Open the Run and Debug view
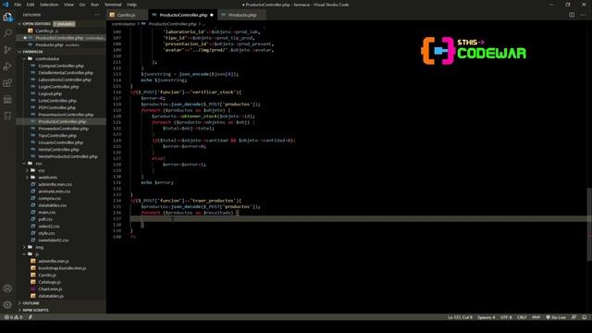 (7, 66)
